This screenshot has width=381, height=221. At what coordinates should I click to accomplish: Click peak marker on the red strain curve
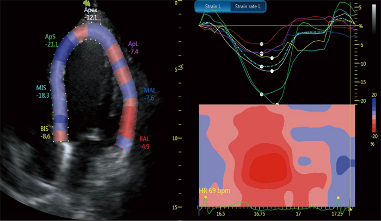pos(262,43)
